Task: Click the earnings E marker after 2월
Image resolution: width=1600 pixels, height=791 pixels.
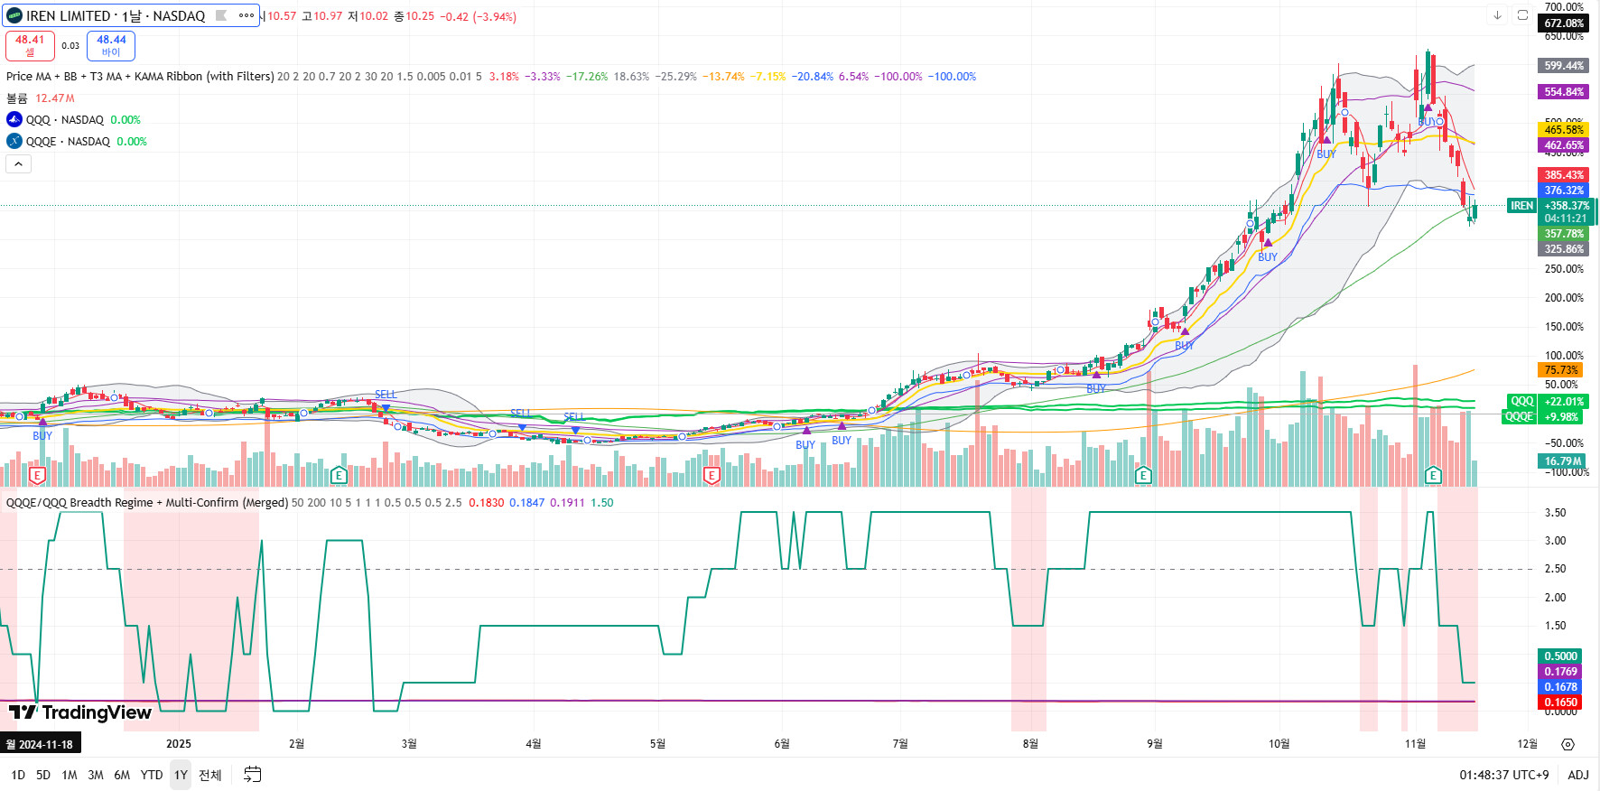Action: tap(339, 475)
